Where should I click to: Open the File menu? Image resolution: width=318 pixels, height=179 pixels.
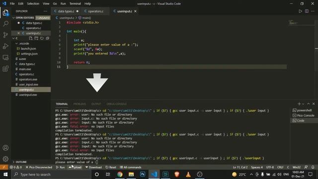click(x=12, y=3)
